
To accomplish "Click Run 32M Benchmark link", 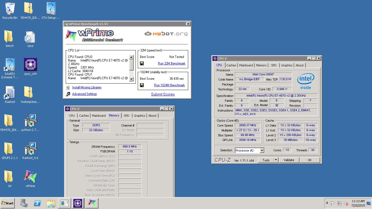I will (x=172, y=63).
